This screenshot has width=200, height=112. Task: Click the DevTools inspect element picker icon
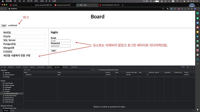(2, 67)
